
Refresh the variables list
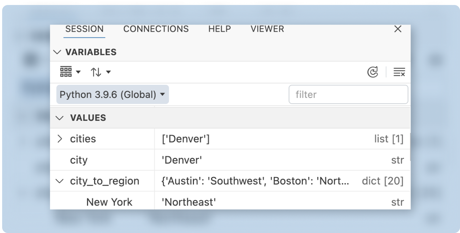(x=373, y=72)
